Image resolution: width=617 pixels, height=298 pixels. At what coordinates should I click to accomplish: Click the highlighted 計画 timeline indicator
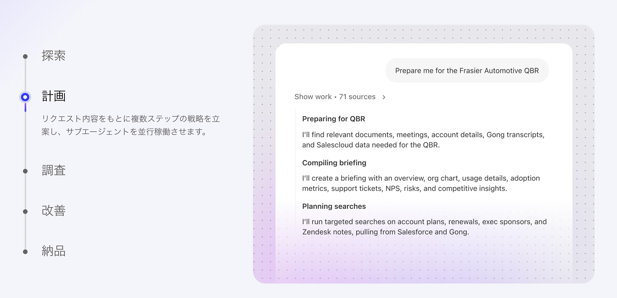25,97
